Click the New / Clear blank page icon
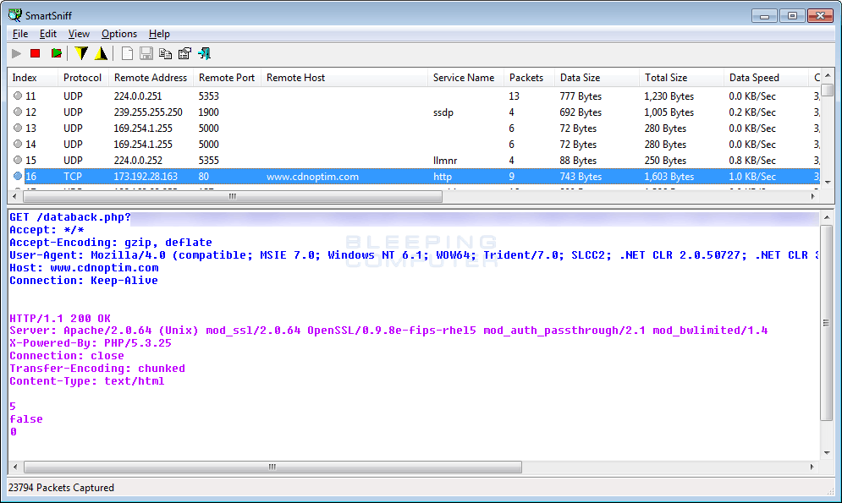 click(127, 53)
